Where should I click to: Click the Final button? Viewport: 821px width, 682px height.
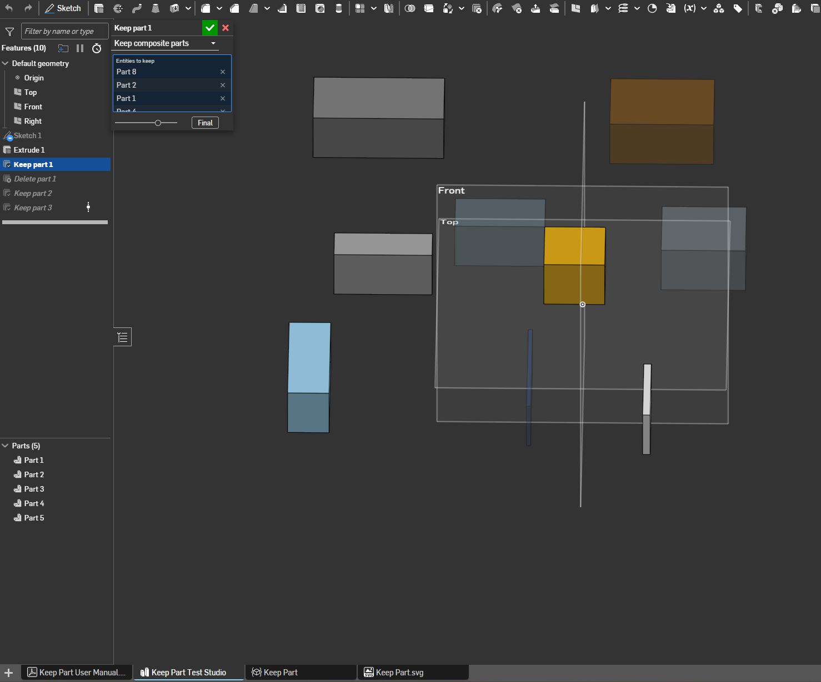pyautogui.click(x=205, y=123)
